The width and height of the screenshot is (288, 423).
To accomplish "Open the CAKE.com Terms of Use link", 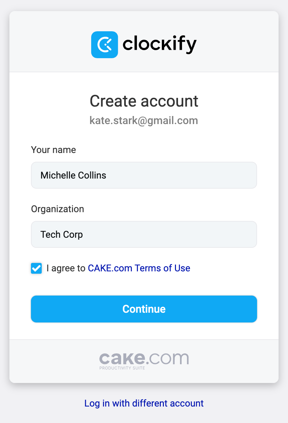I will (x=139, y=268).
